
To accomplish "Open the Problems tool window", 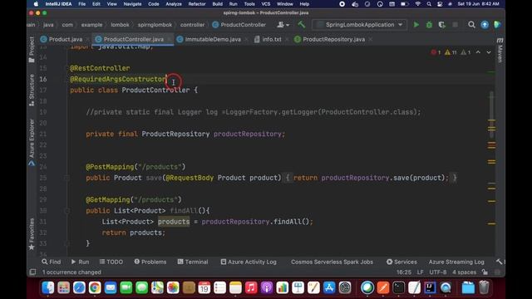I will 150,262.
